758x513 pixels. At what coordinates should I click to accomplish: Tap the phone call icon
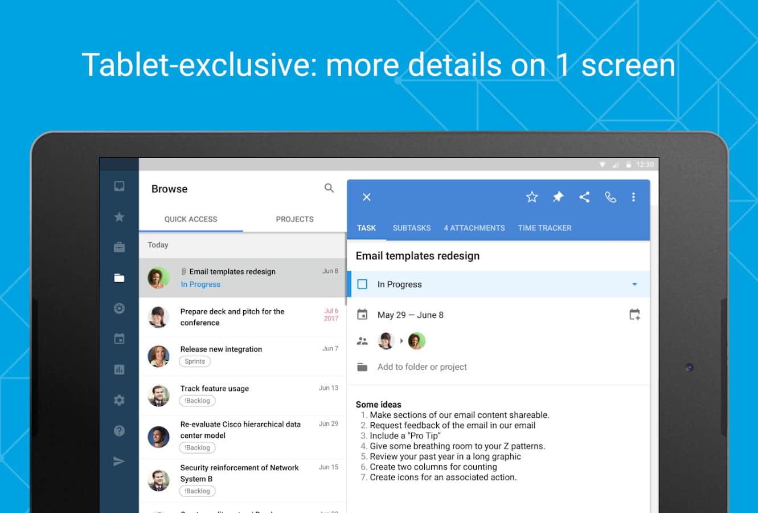pyautogui.click(x=611, y=197)
